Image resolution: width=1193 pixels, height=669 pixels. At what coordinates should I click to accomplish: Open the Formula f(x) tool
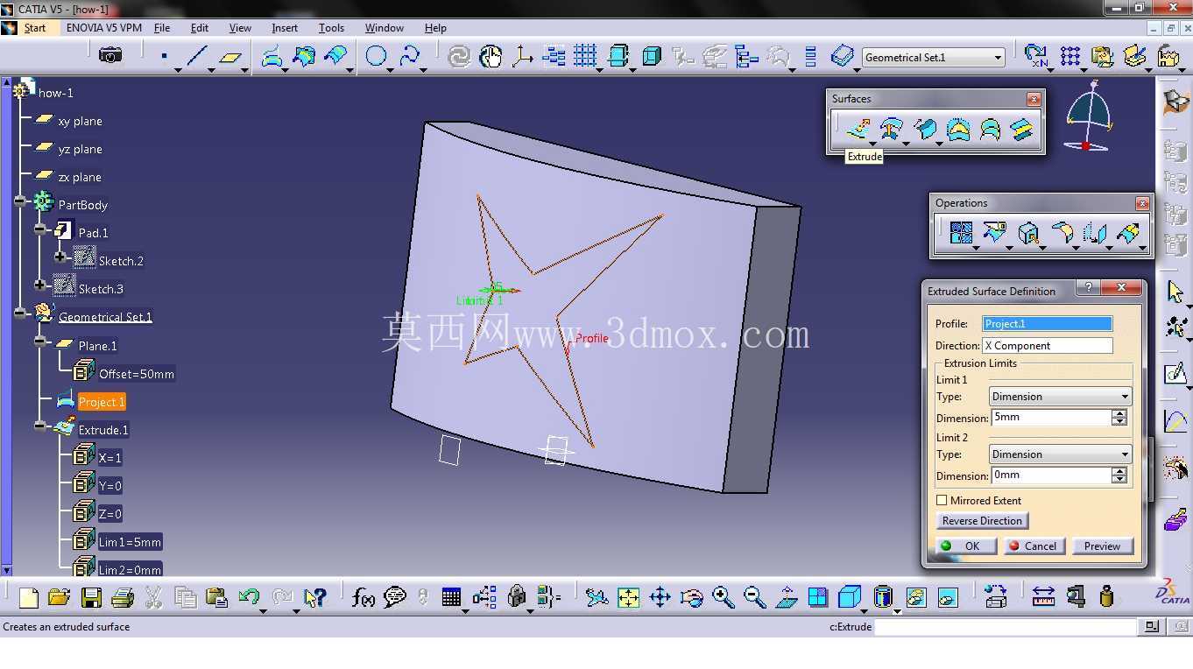(x=363, y=597)
